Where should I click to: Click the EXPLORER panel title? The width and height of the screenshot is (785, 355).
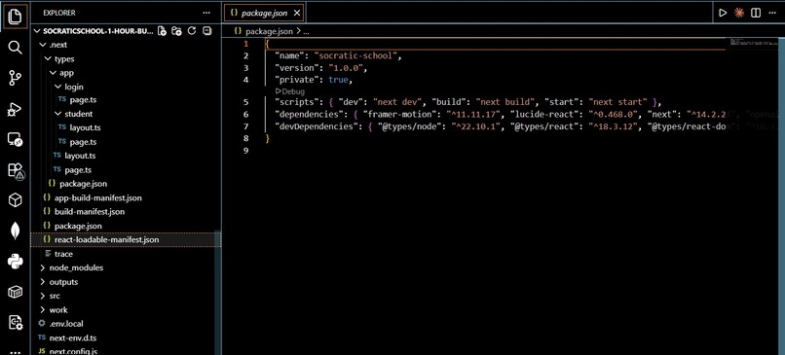tap(59, 13)
